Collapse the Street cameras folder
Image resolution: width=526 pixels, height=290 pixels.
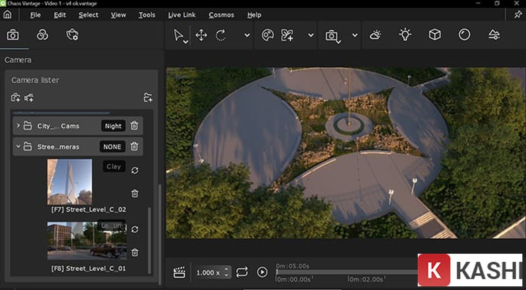[x=18, y=147]
